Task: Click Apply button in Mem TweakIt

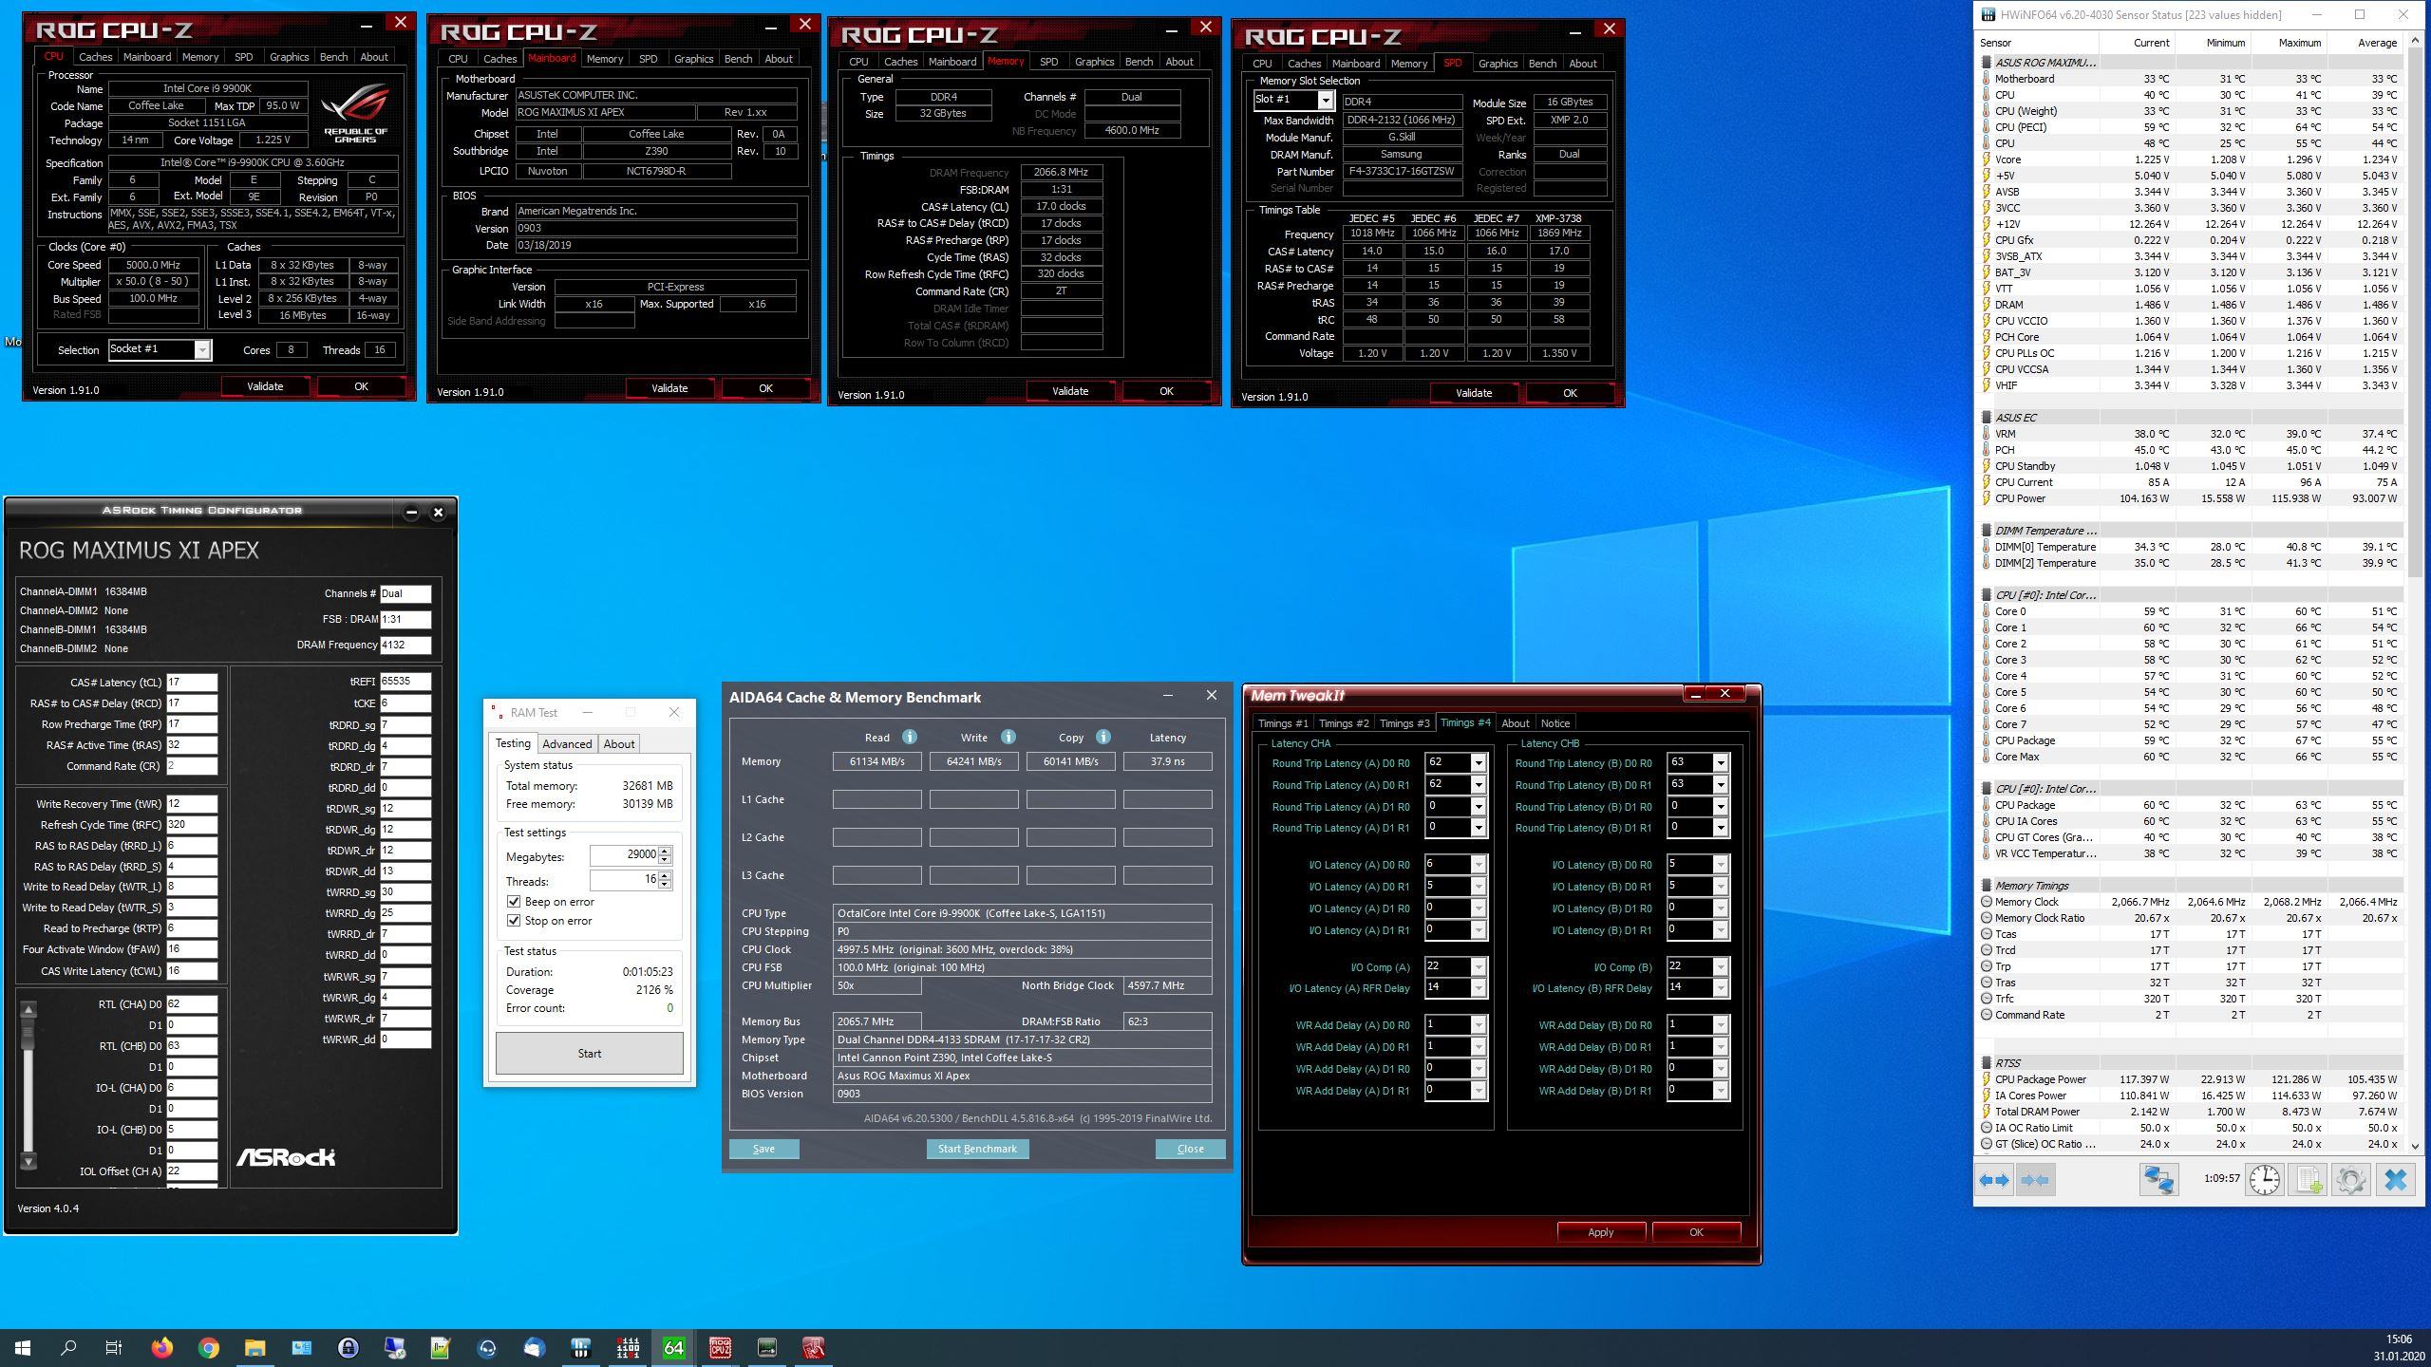Action: 1600,1232
